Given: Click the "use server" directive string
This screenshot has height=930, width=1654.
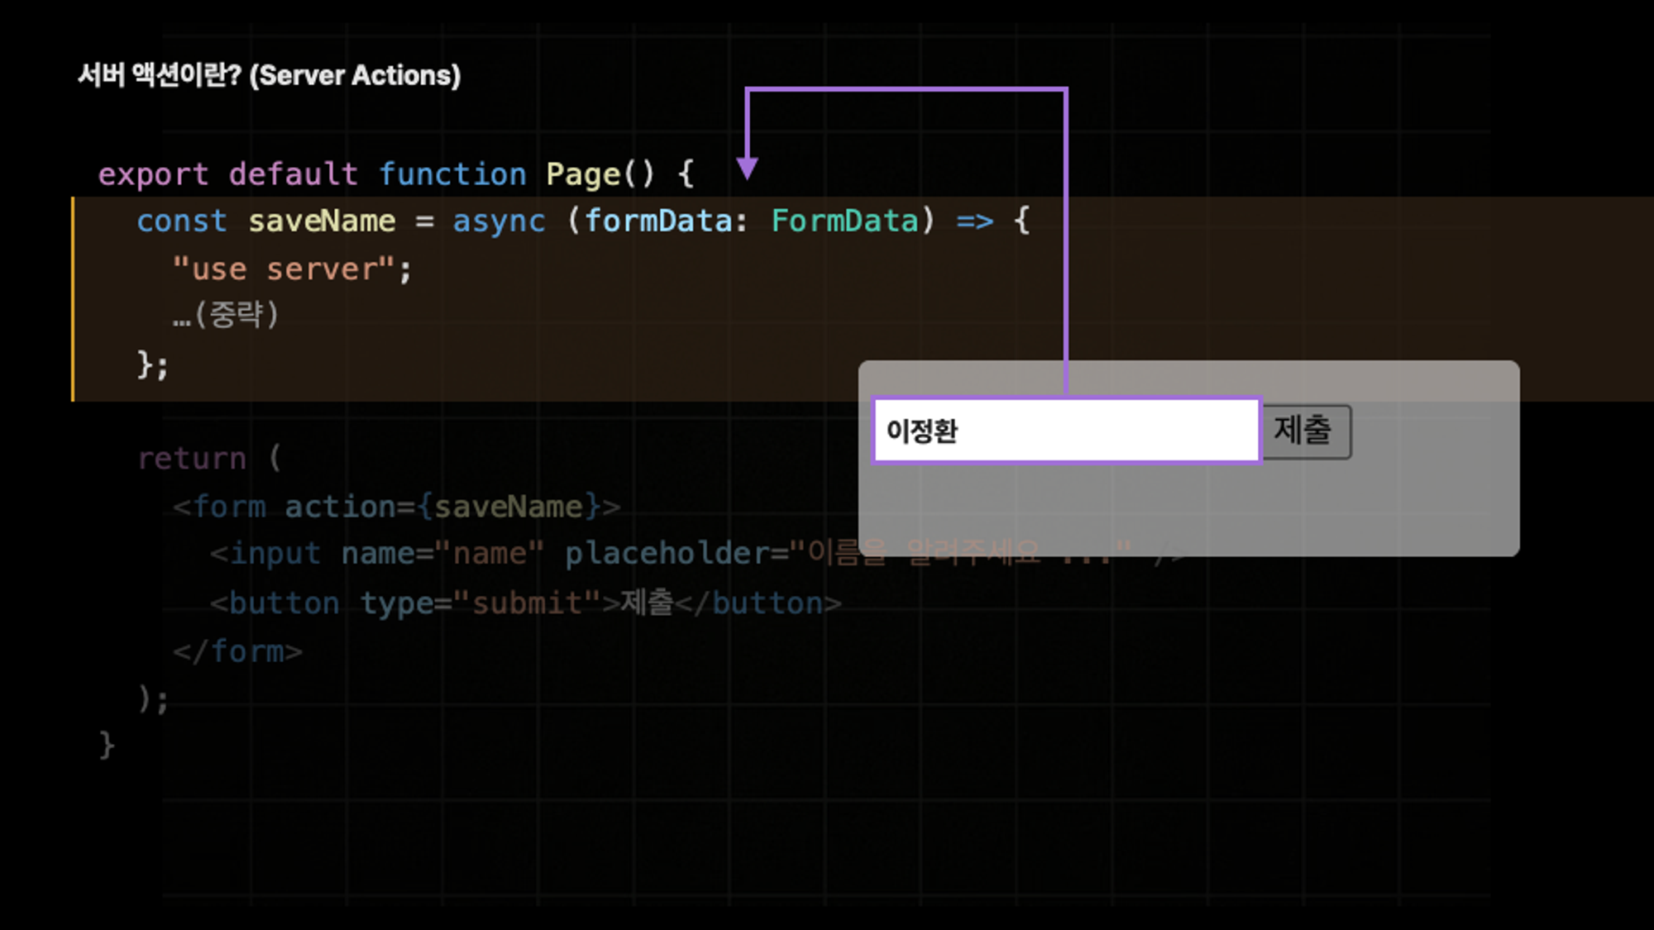Looking at the screenshot, I should point(284,269).
